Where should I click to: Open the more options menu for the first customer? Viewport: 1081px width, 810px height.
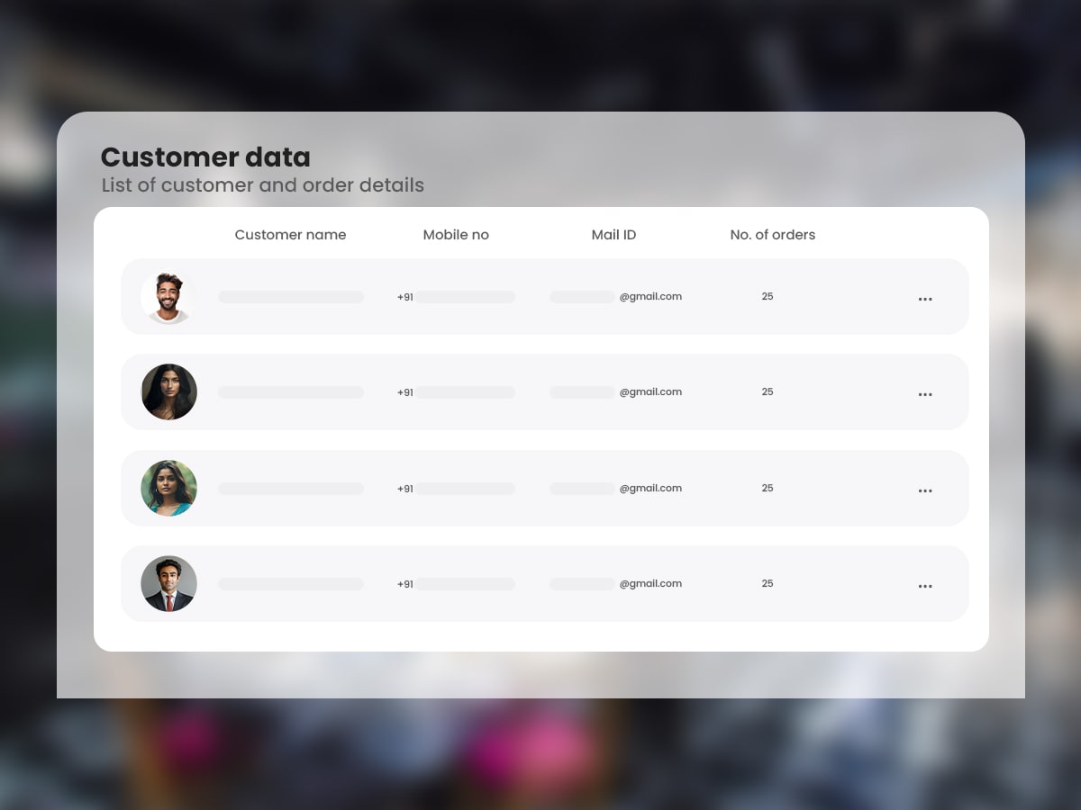[925, 299]
